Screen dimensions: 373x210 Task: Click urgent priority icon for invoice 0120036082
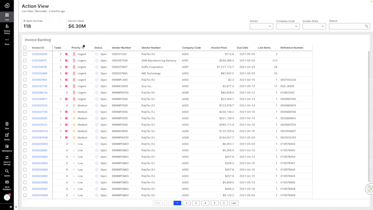74,54
